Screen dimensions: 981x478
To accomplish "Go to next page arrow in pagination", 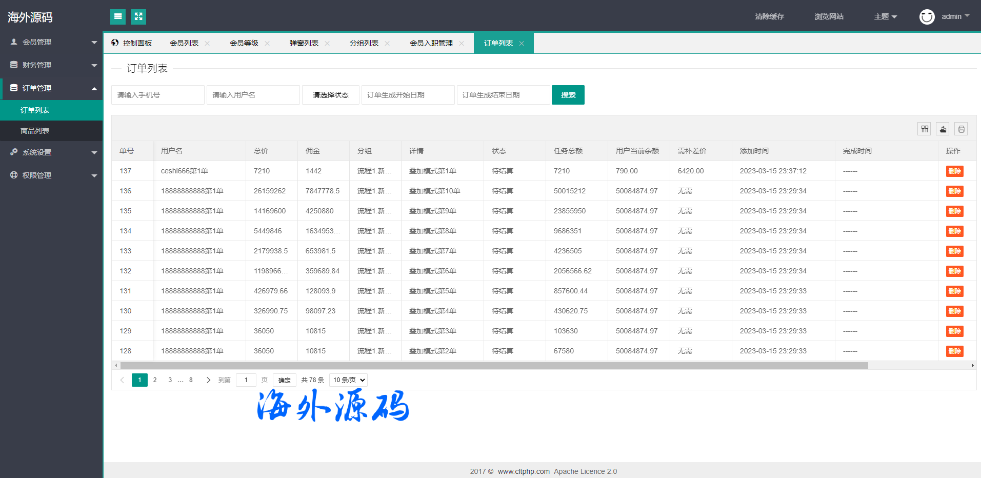I will point(208,380).
